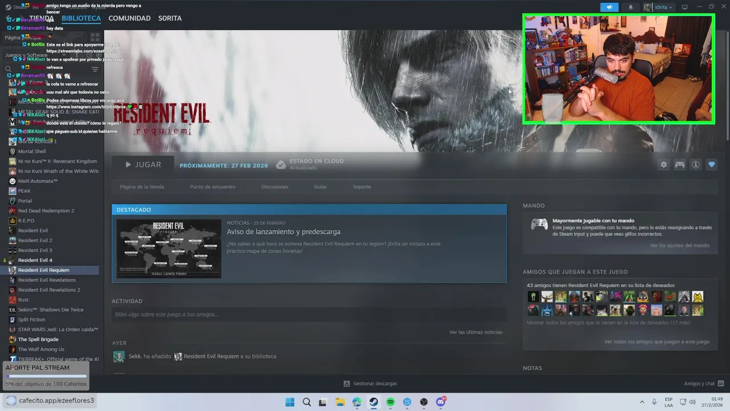Select PEAK in the library list

[25, 191]
